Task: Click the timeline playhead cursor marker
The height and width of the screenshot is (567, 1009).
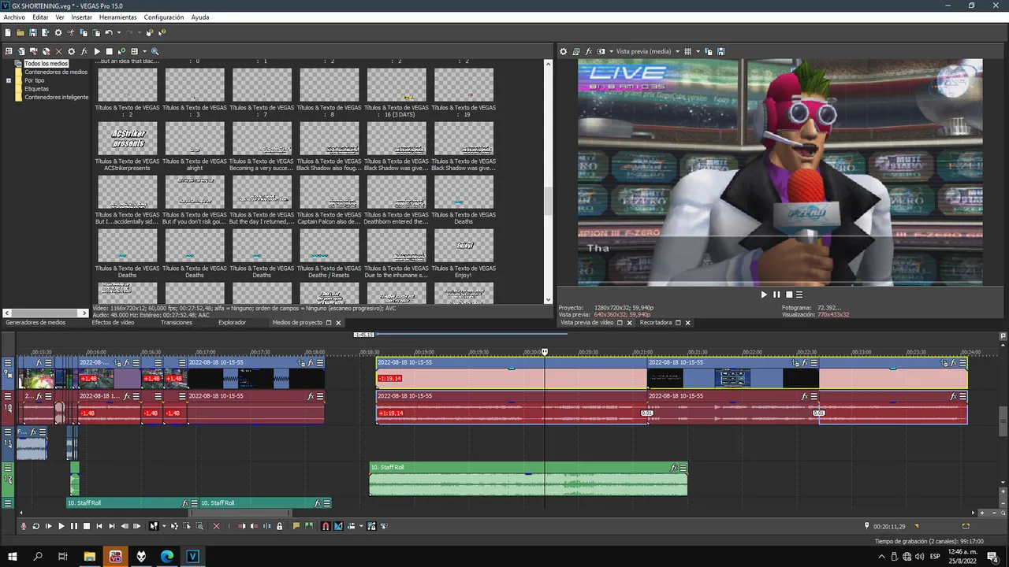Action: tap(544, 352)
